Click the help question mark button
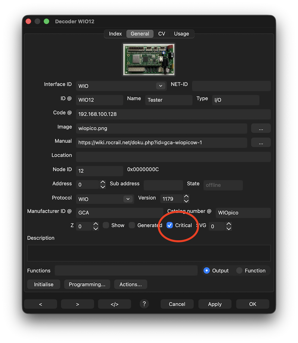 coord(144,304)
